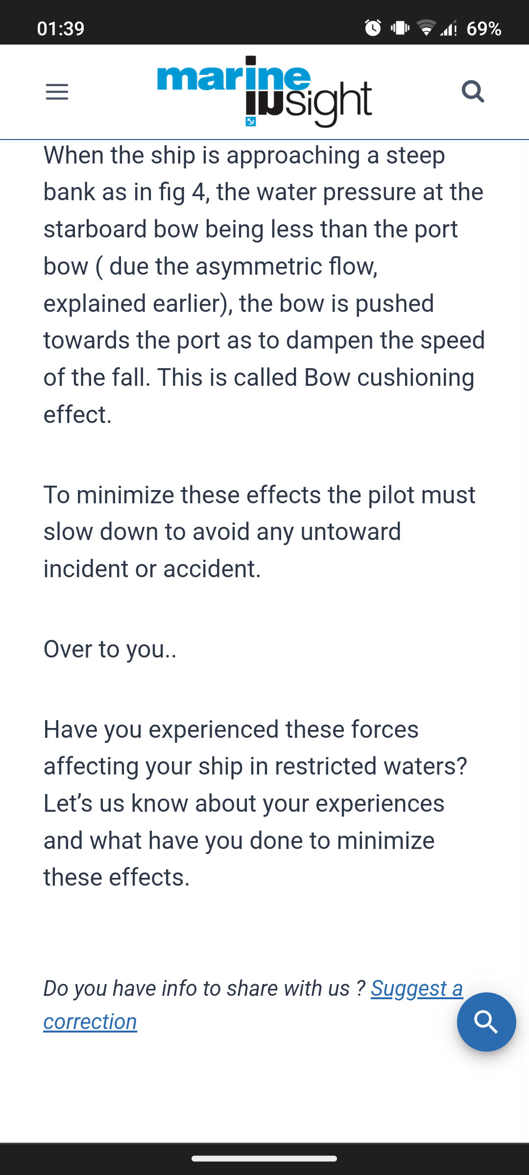This screenshot has height=1175, width=529.
Task: Tap the bottom home gesture bar
Action: click(264, 1158)
